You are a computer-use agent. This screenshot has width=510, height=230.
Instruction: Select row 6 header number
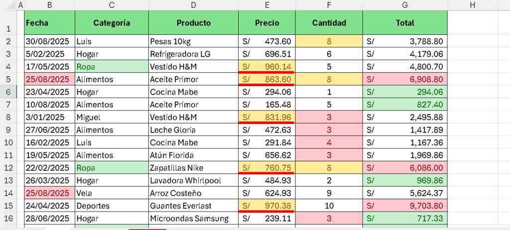coord(8,92)
